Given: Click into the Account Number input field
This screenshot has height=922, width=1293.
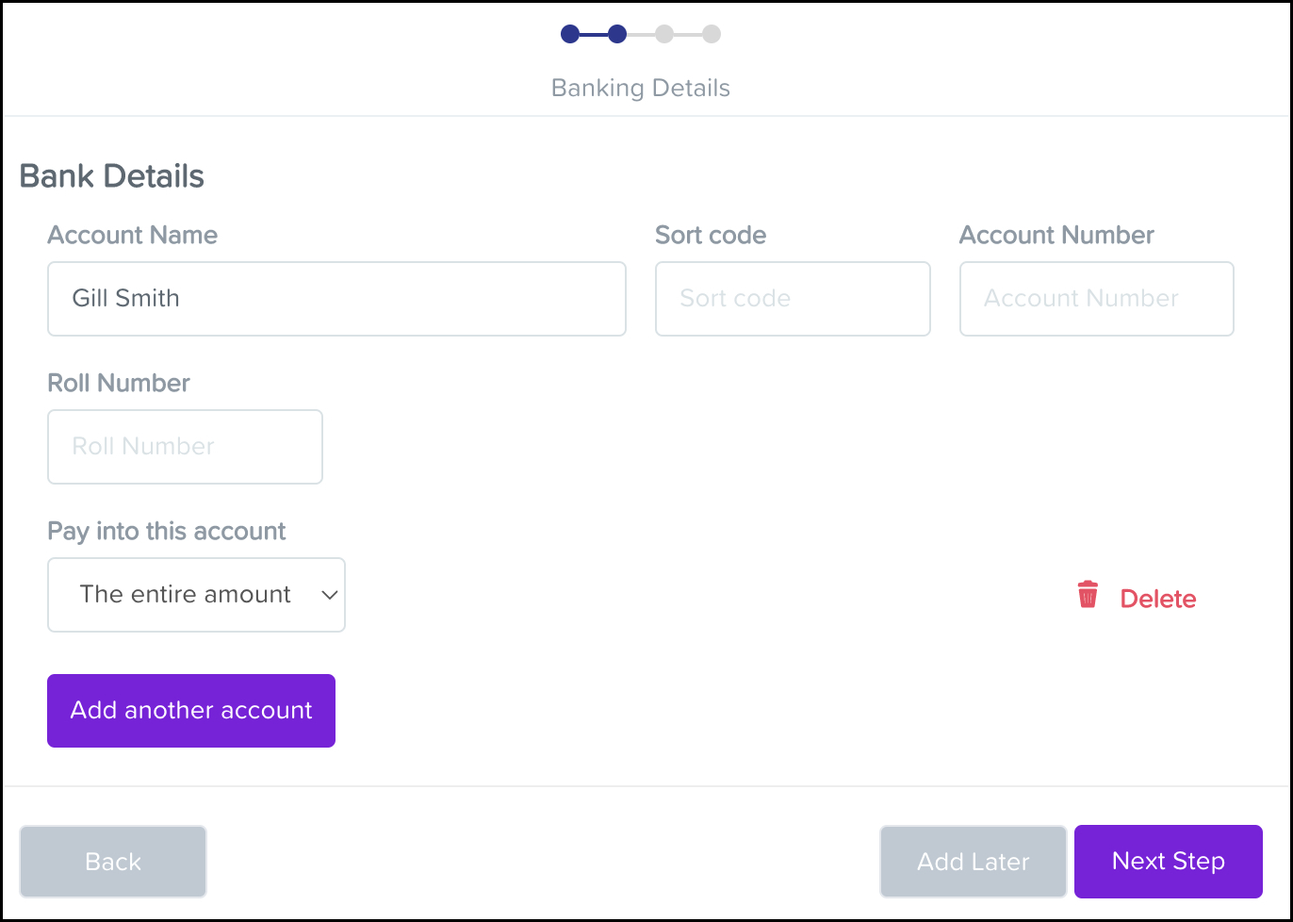Looking at the screenshot, I should point(1096,299).
